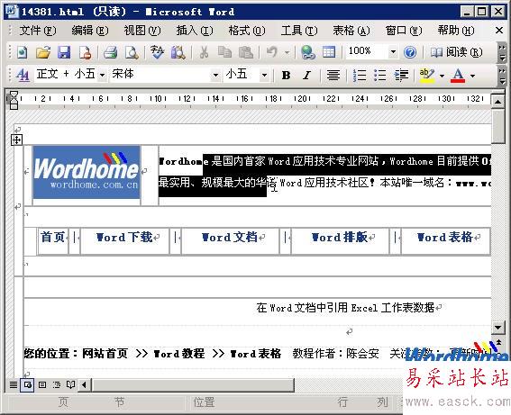Screen dimensions: 511x415
Task: Run spelling and grammar check
Action: click(x=157, y=52)
